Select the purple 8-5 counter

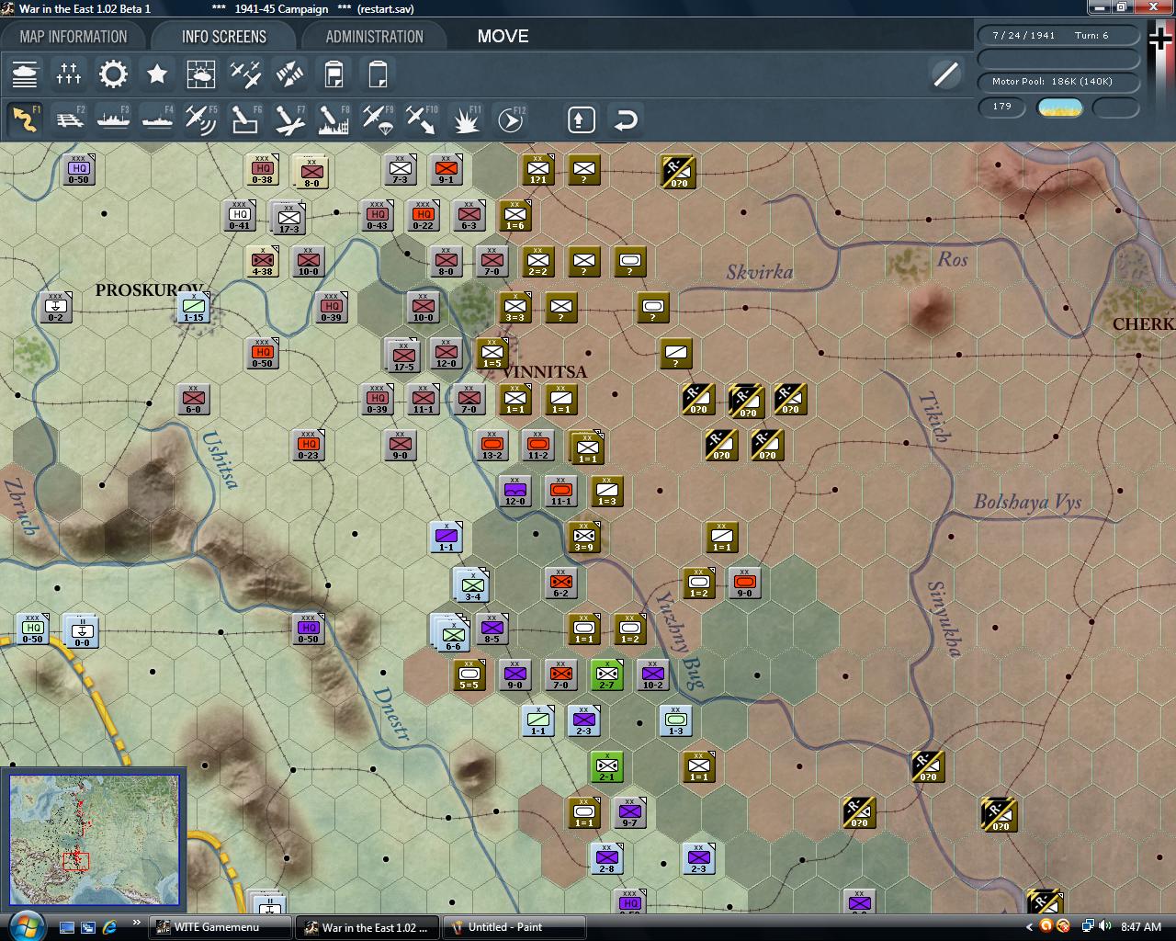tap(492, 629)
